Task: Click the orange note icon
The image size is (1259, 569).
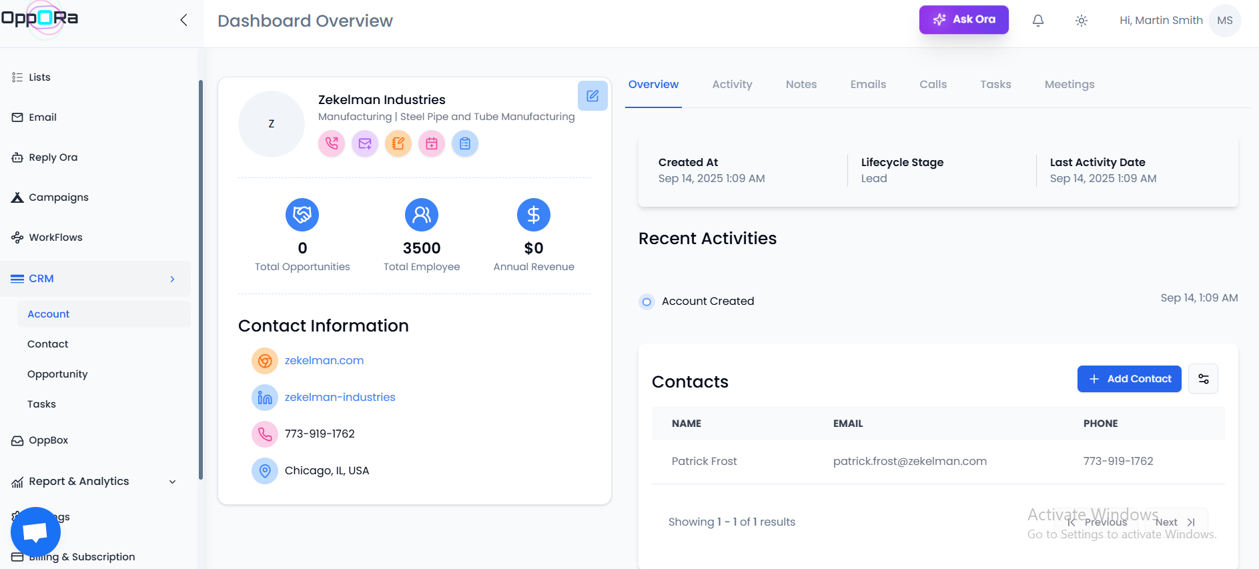Action: [398, 143]
